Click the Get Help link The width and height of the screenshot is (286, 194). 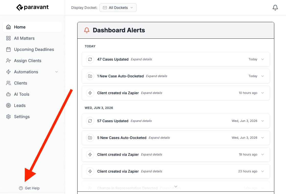(29, 188)
